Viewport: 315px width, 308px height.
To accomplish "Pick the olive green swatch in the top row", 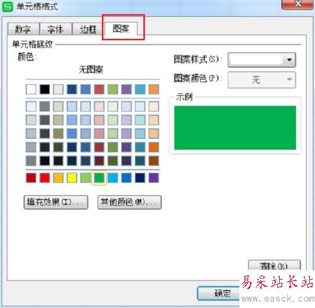I will click(113, 89).
